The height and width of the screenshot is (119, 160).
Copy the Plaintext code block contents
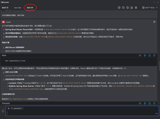pos(145,103)
